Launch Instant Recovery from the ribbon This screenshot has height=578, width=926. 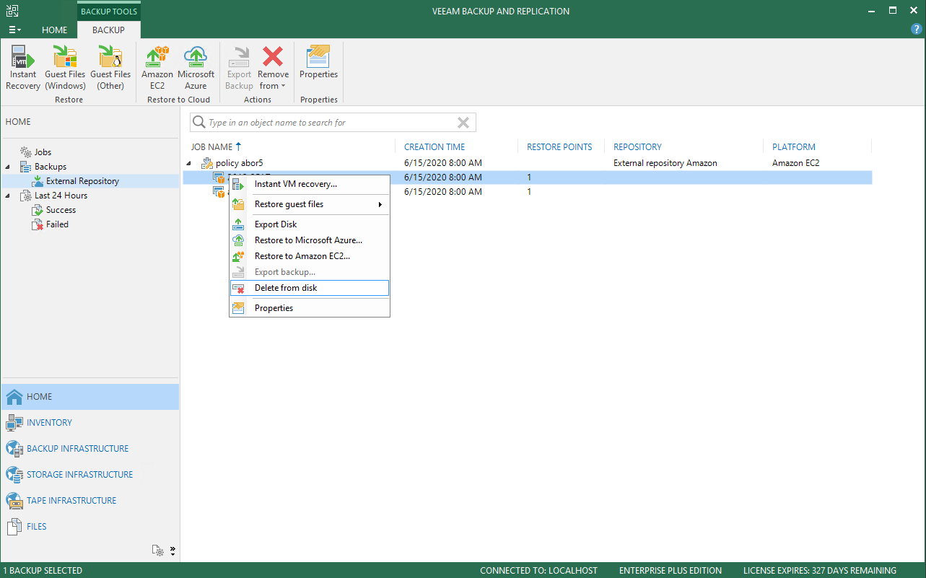click(x=23, y=67)
